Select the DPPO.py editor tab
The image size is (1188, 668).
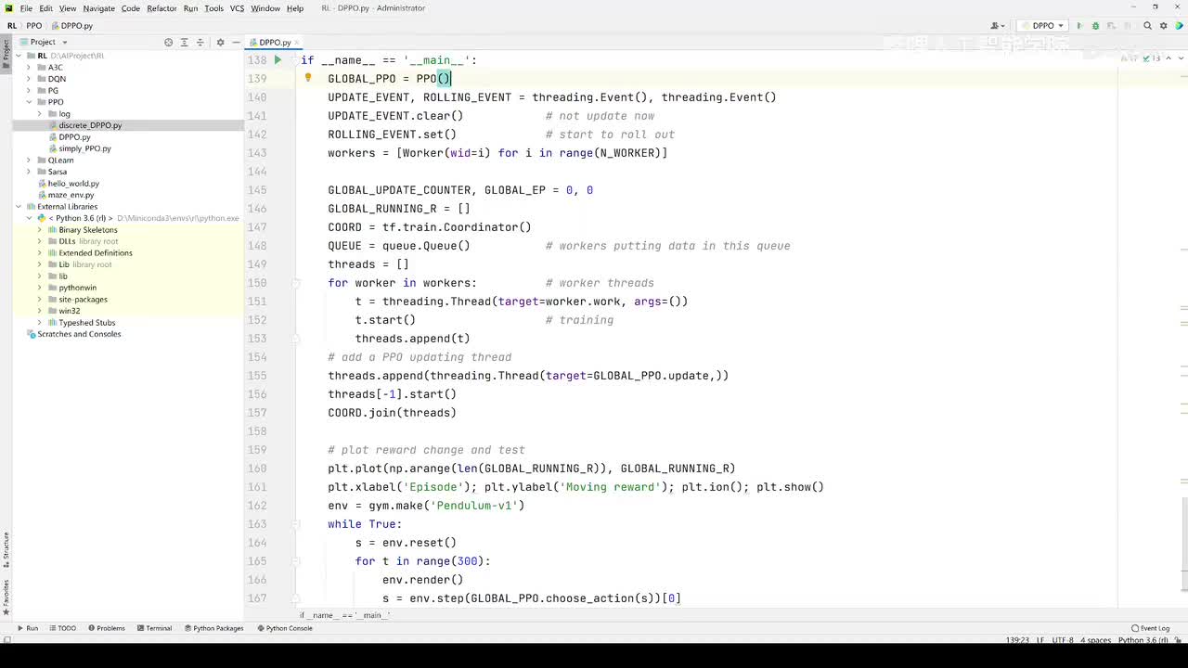[x=274, y=43]
